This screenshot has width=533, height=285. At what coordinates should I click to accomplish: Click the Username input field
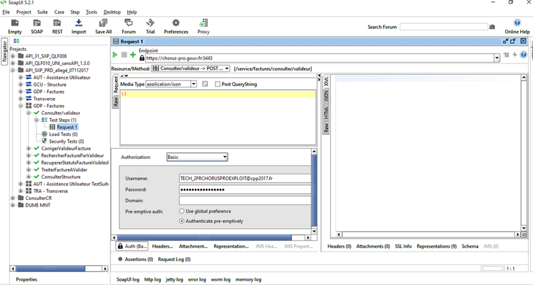click(x=245, y=178)
